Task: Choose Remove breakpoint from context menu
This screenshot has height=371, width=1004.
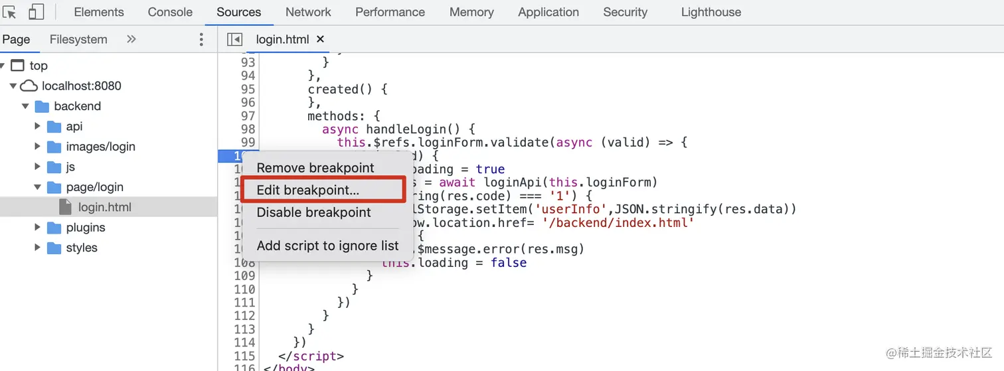Action: tap(315, 168)
